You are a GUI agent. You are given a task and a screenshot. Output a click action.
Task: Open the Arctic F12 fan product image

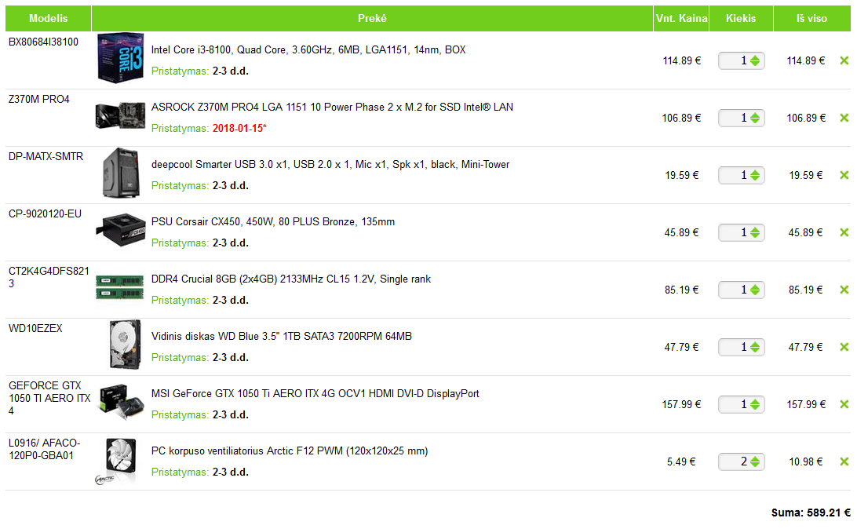(x=116, y=462)
